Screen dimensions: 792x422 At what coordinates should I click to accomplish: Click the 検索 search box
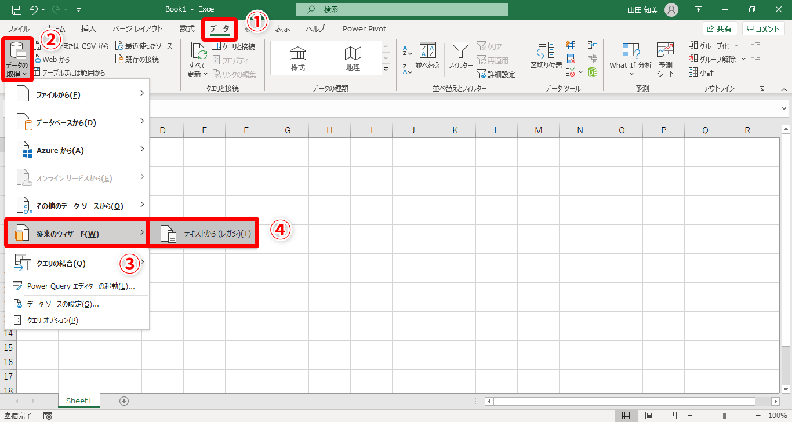coord(401,10)
